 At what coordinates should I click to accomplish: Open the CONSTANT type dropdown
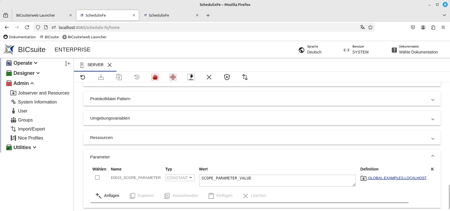[180, 178]
